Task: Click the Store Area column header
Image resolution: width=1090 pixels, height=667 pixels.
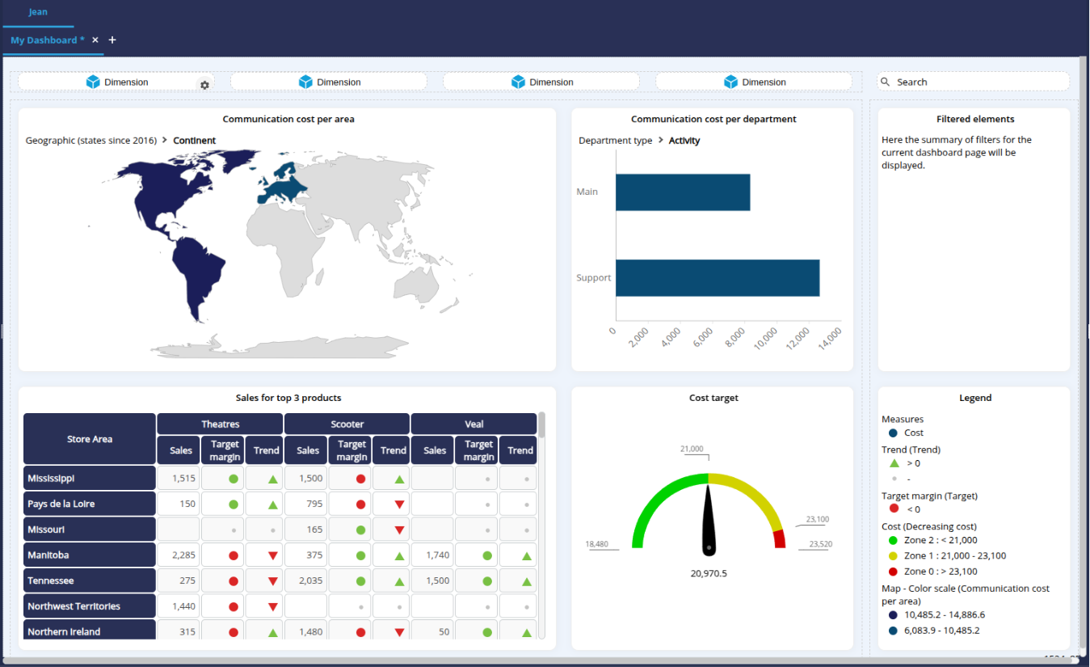Action: [x=90, y=439]
